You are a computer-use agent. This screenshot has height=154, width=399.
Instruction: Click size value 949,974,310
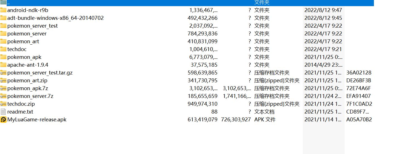[202, 104]
